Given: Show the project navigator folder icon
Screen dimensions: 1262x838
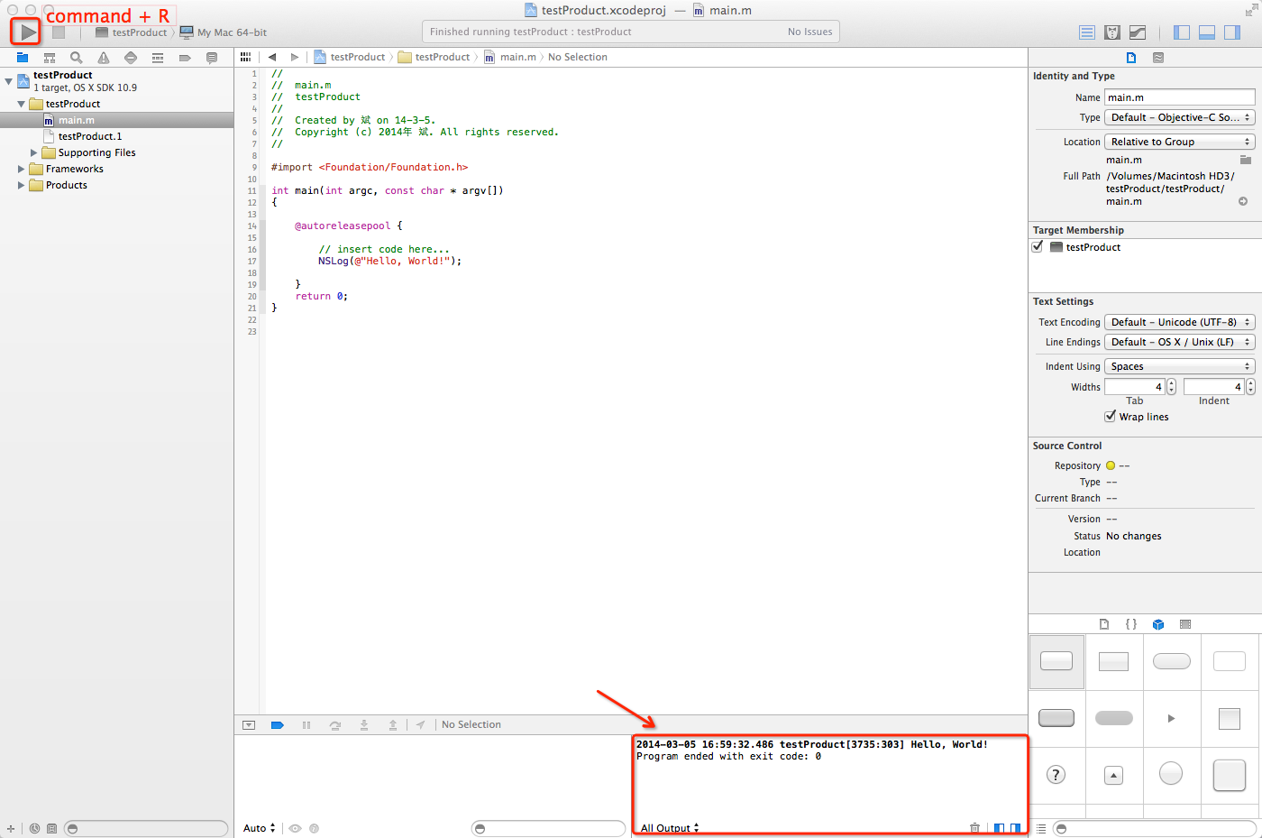Looking at the screenshot, I should click(23, 58).
